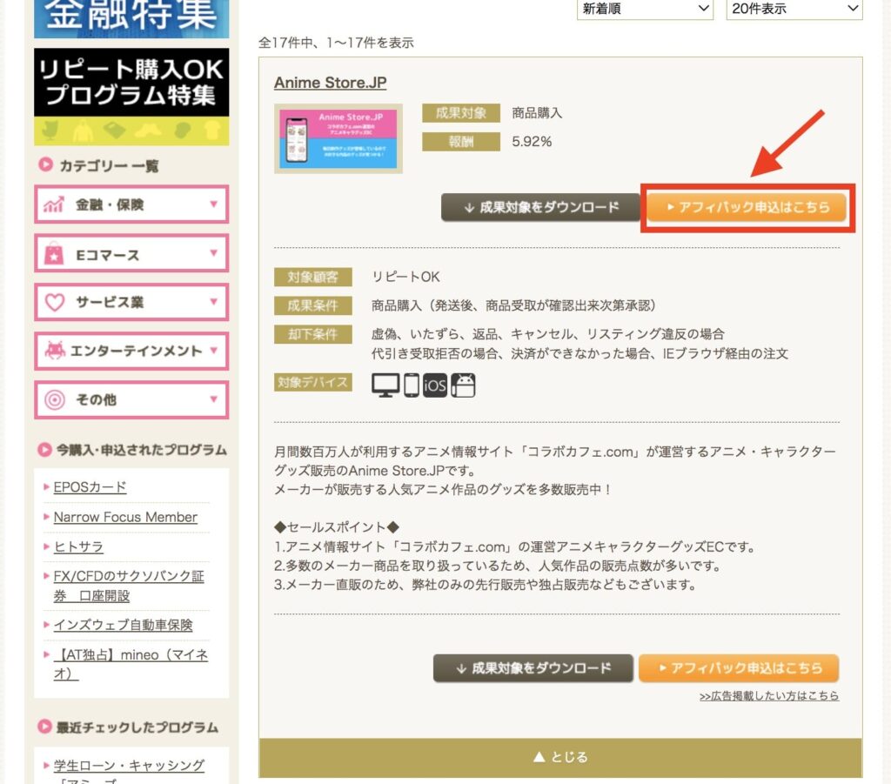Click the shopping bag icon beside Eコマース
This screenshot has height=784, width=891.
point(54,253)
